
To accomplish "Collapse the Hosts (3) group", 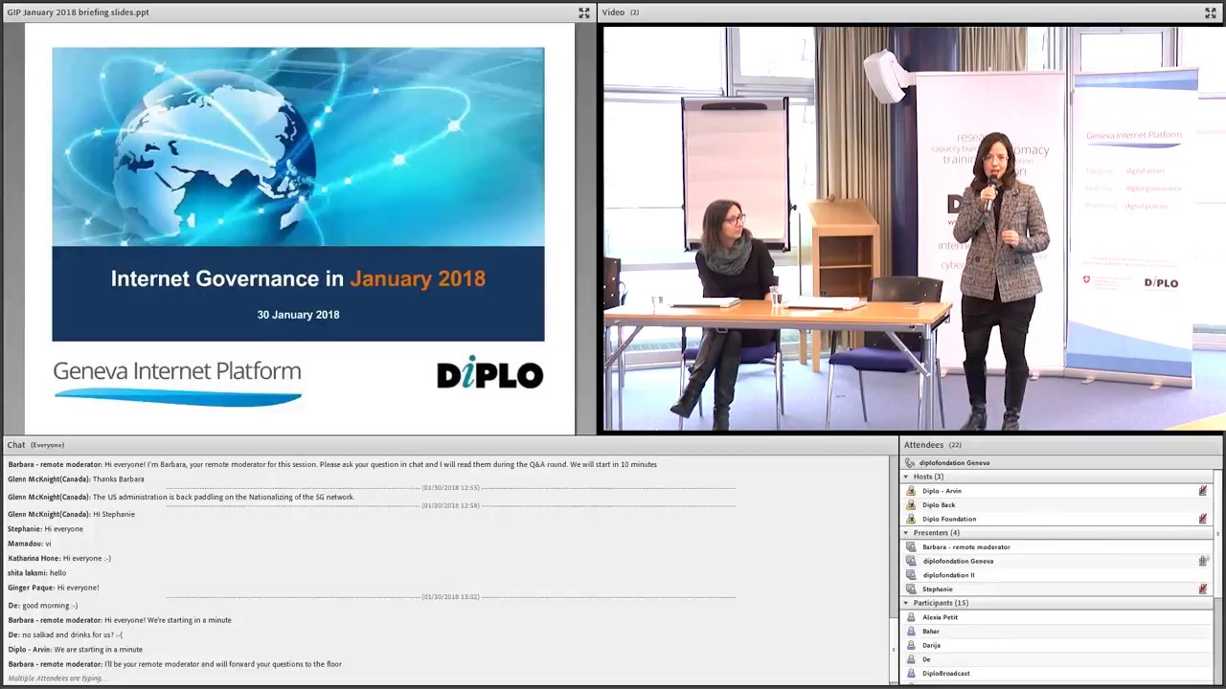I will pyautogui.click(x=906, y=477).
